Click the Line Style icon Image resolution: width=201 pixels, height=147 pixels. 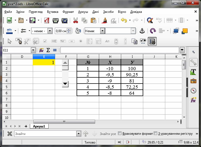coord(9,31)
